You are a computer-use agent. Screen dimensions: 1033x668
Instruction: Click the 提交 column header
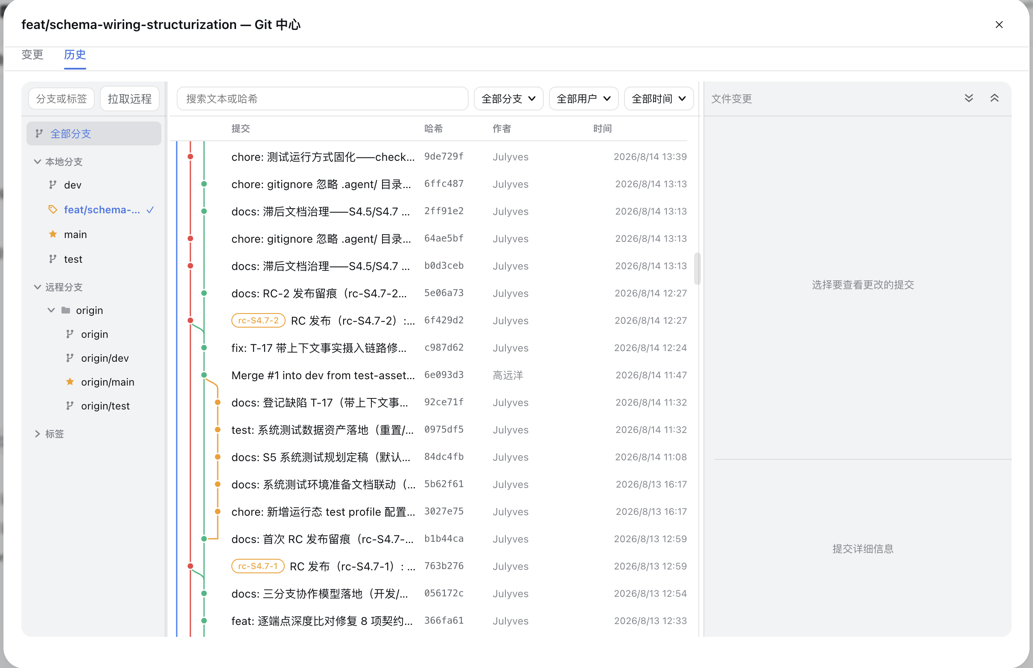pyautogui.click(x=240, y=128)
